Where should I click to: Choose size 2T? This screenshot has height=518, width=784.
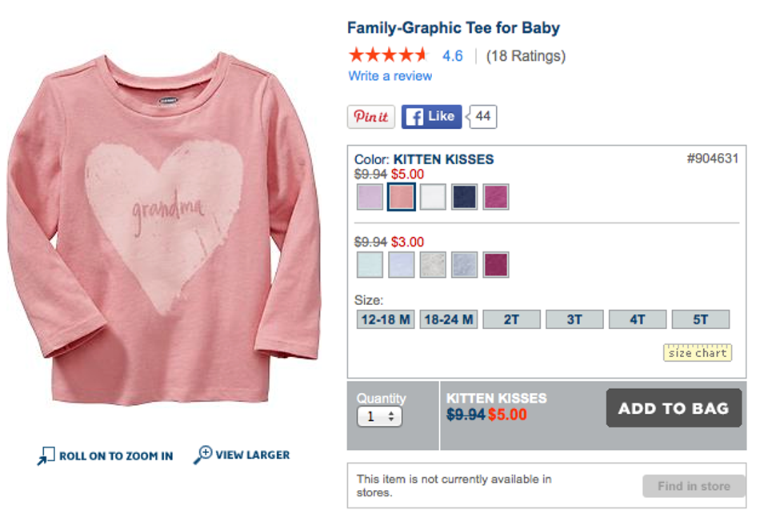[x=511, y=320]
